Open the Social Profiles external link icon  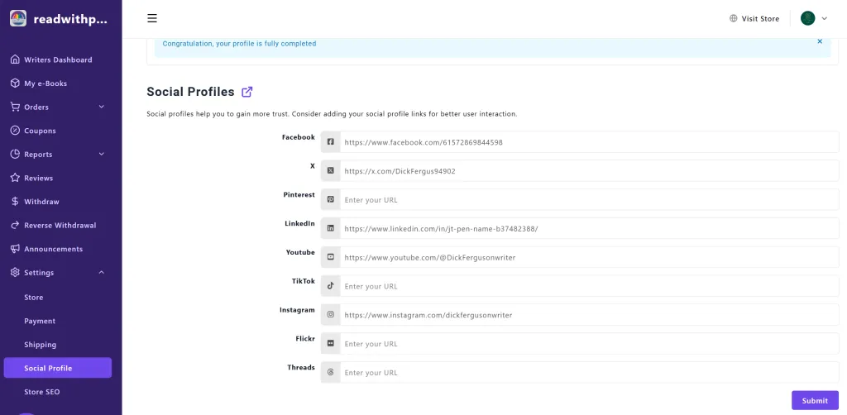click(x=246, y=92)
